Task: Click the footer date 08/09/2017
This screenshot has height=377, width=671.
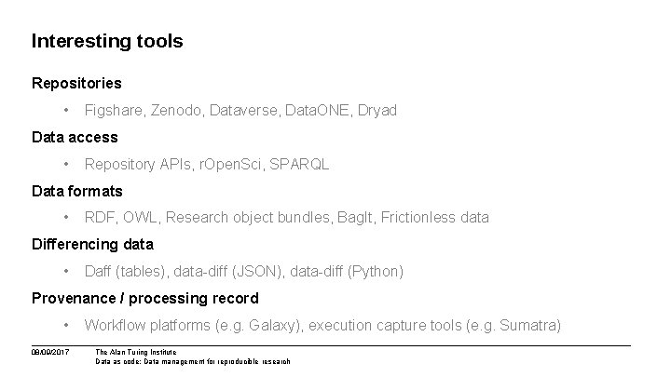Action: pos(50,352)
